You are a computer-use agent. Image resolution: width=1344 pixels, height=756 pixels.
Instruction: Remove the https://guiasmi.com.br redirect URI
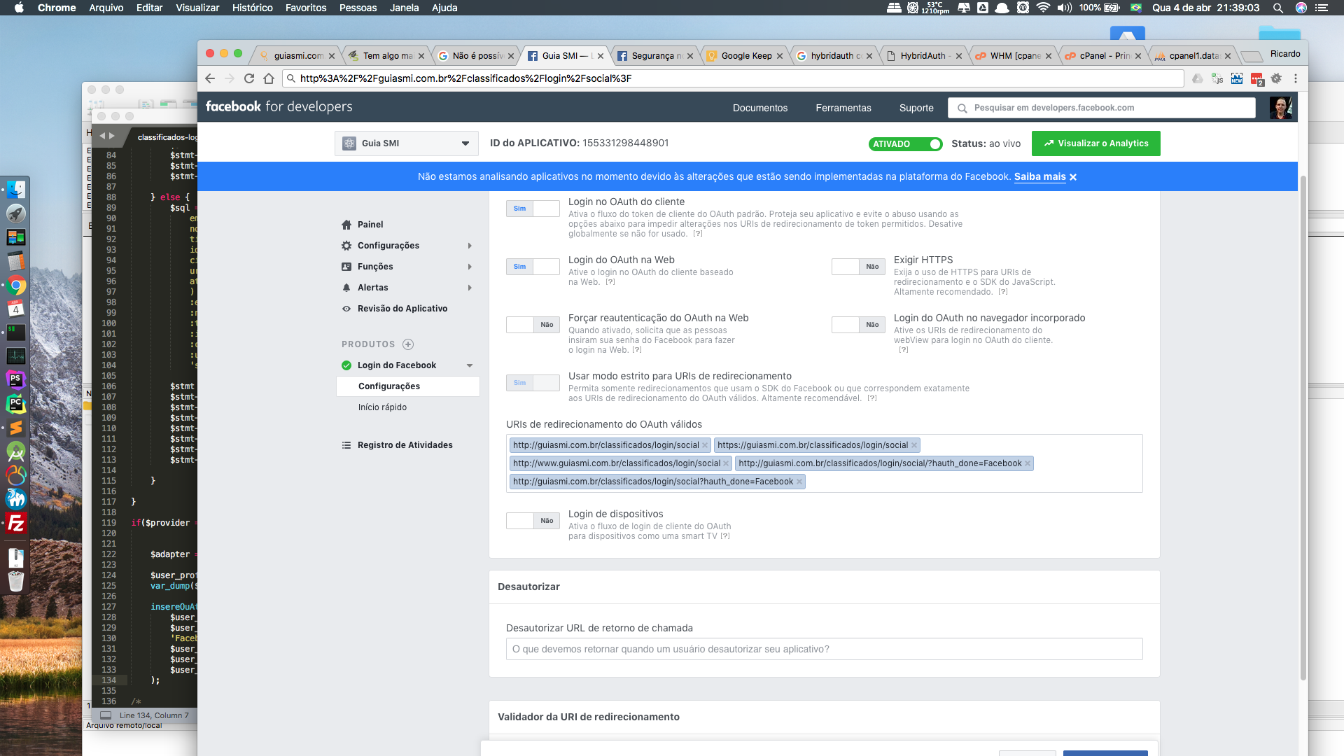[x=914, y=445]
